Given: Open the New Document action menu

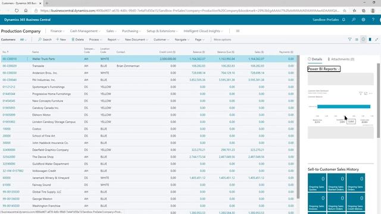Looking at the screenshot, I should pos(136,40).
